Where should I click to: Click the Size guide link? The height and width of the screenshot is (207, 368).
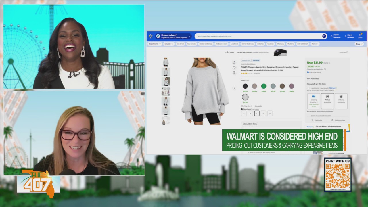coord(258,106)
